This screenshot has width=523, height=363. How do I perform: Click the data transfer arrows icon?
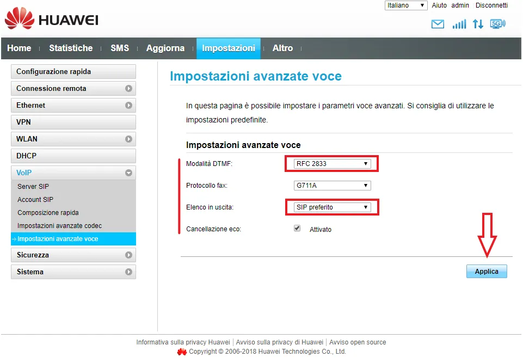point(478,24)
